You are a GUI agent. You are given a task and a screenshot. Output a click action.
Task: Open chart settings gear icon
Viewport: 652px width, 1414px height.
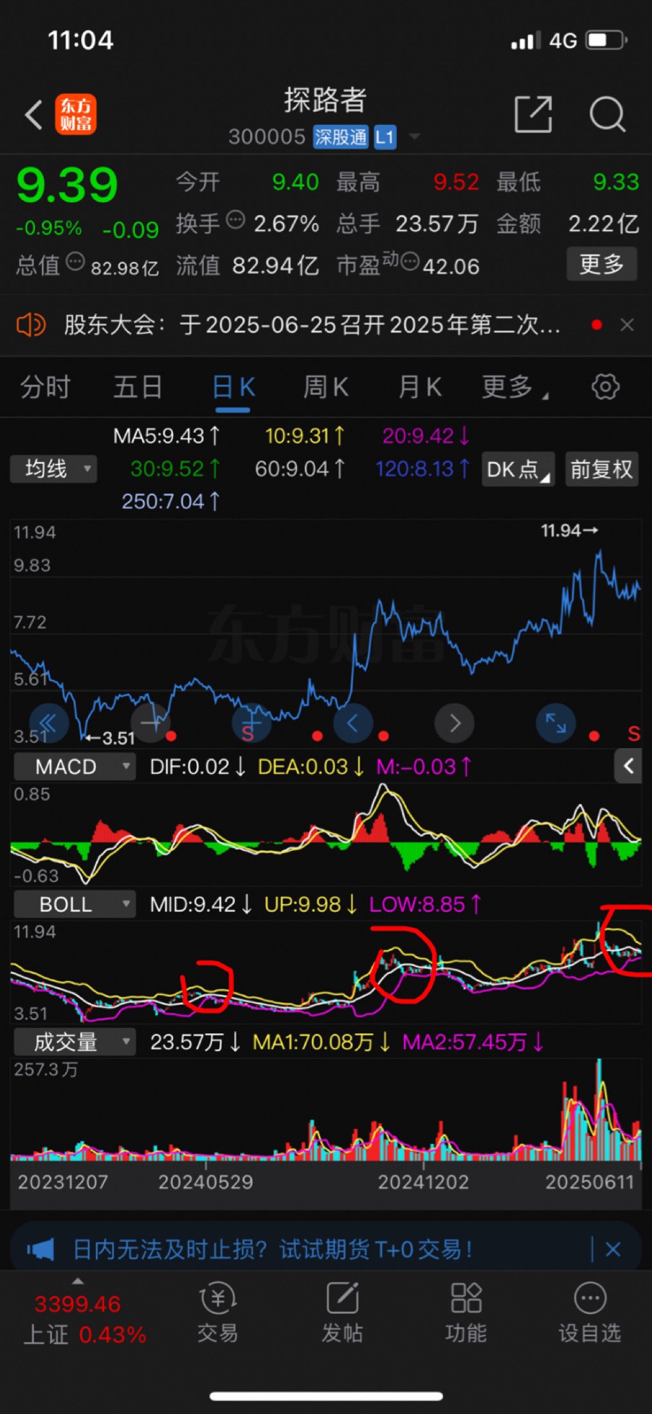(605, 387)
